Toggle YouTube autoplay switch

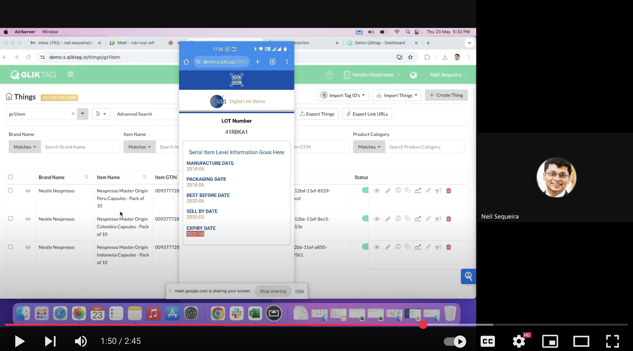pos(455,341)
